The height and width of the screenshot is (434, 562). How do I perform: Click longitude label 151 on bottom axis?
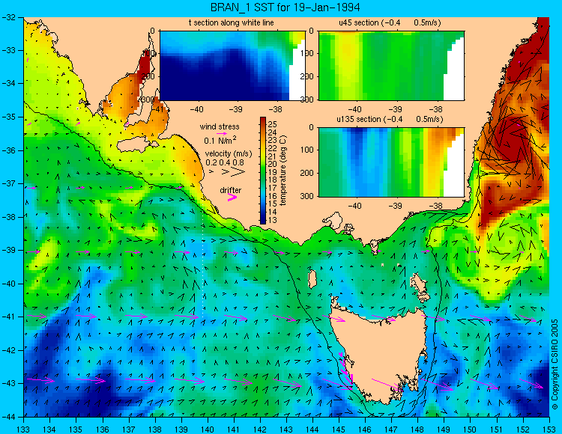click(x=497, y=429)
